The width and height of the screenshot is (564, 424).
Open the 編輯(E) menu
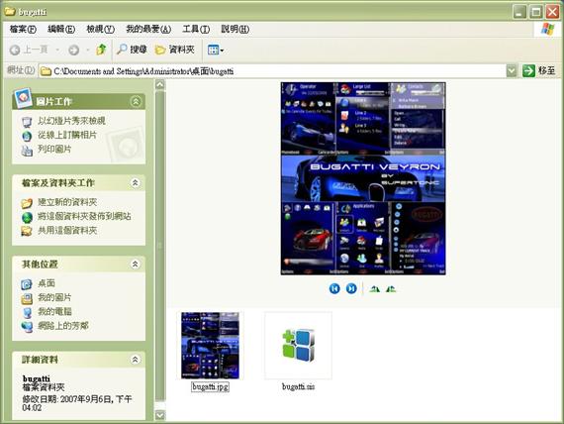pyautogui.click(x=61, y=29)
